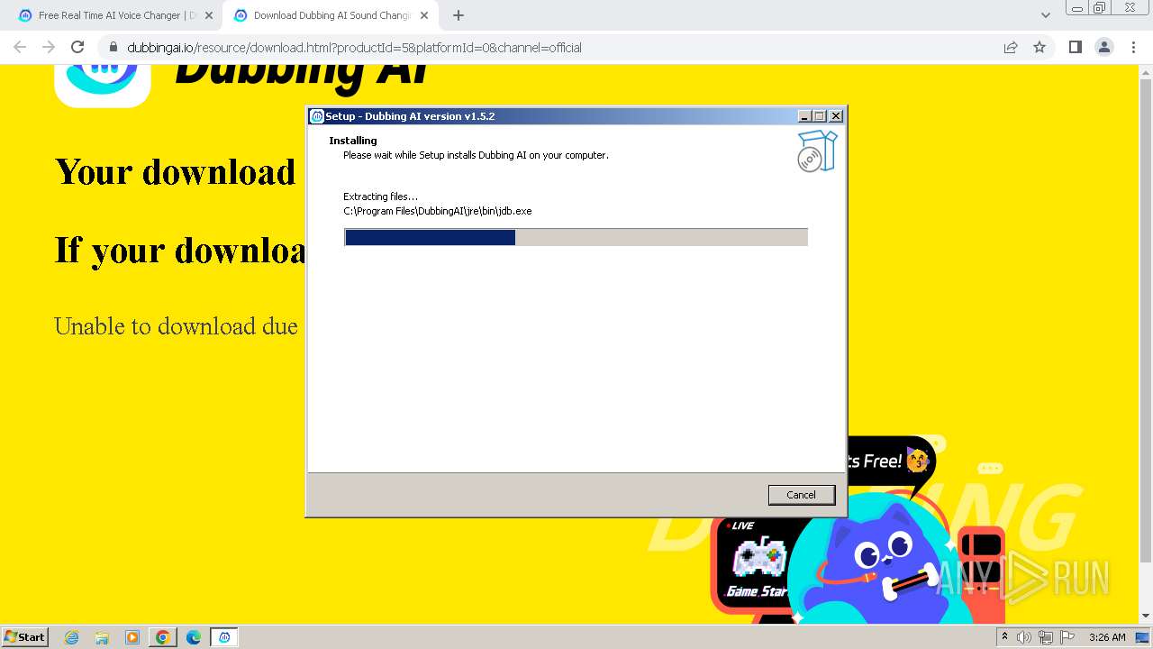
Task: Click the installation progress bar
Action: [576, 237]
